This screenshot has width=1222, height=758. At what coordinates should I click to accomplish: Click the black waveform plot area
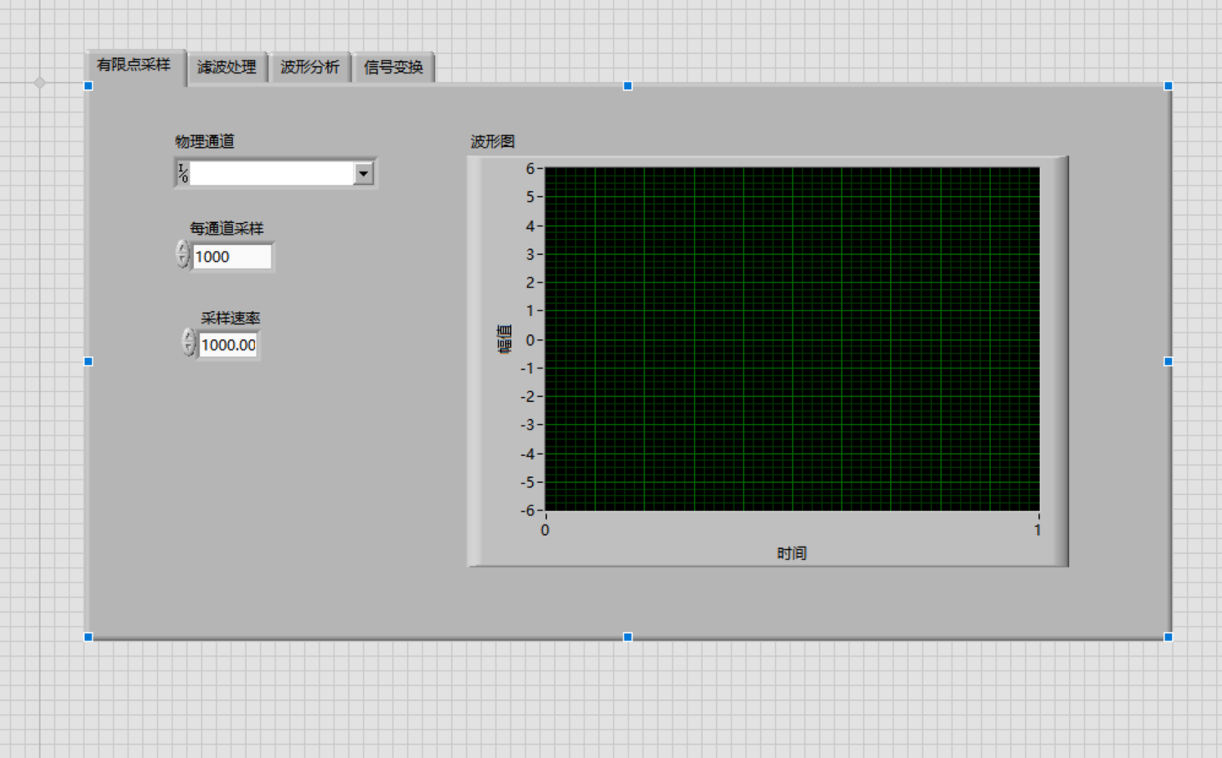point(792,339)
